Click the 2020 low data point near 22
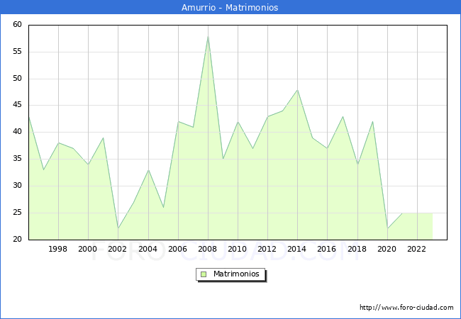461x319 pixels. tap(387, 228)
